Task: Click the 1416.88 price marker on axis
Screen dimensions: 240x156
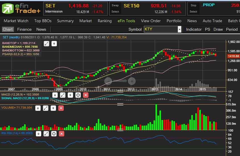Action: (233, 56)
